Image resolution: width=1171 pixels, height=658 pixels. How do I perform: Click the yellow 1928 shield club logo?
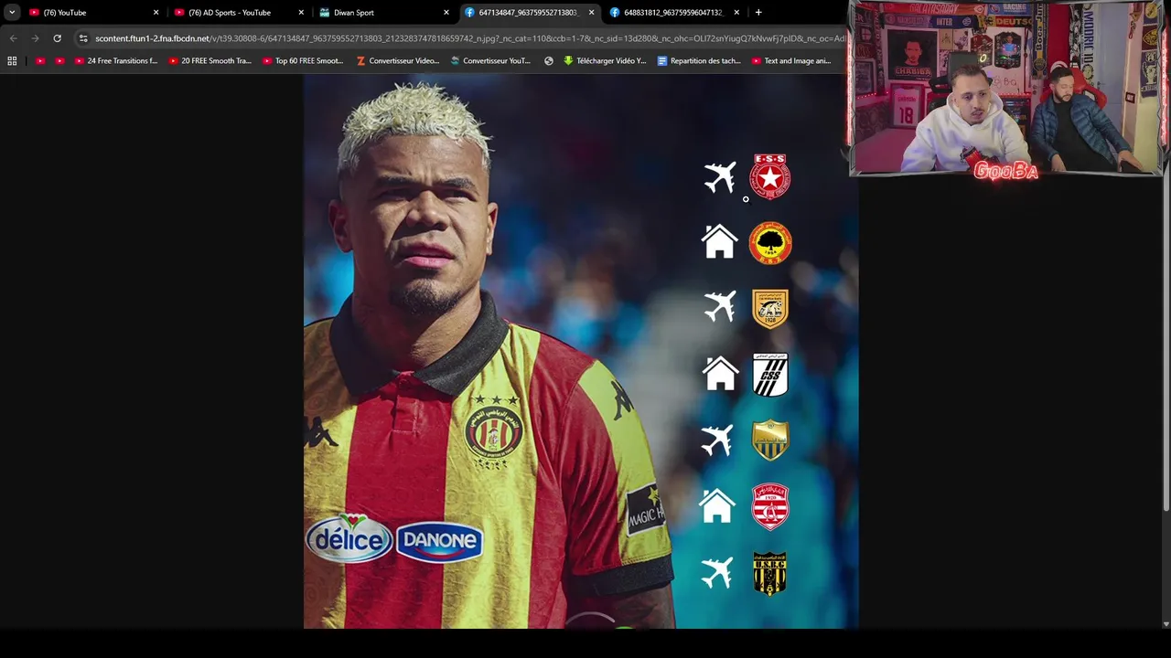[x=770, y=309]
